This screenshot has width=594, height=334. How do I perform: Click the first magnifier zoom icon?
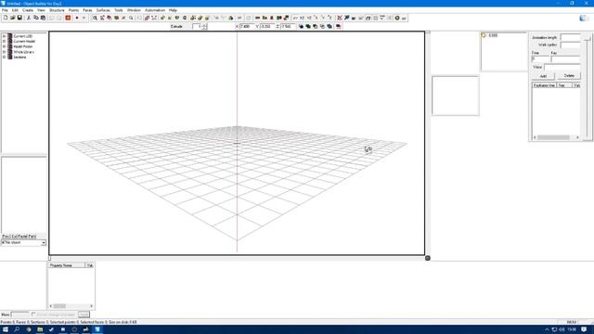tap(95, 18)
